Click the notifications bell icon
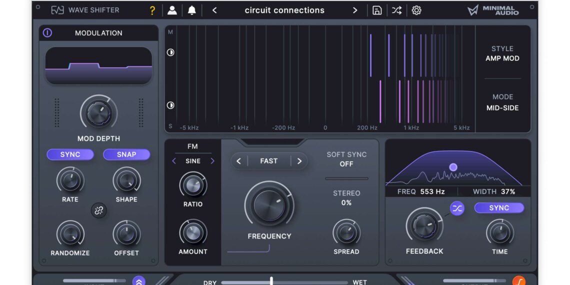Viewport: 570px width, 285px height. point(191,10)
